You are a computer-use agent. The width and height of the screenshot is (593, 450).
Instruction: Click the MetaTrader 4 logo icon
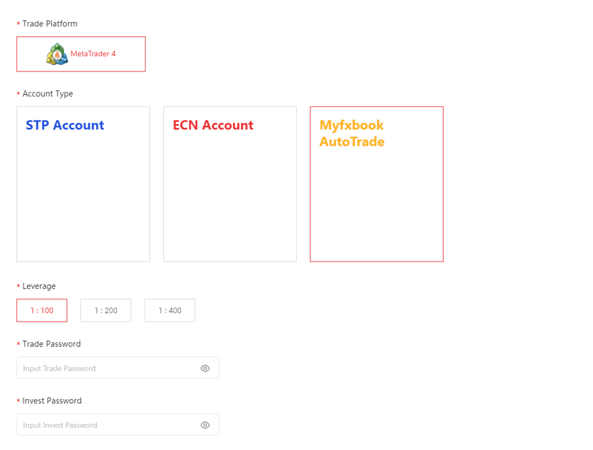pos(57,54)
